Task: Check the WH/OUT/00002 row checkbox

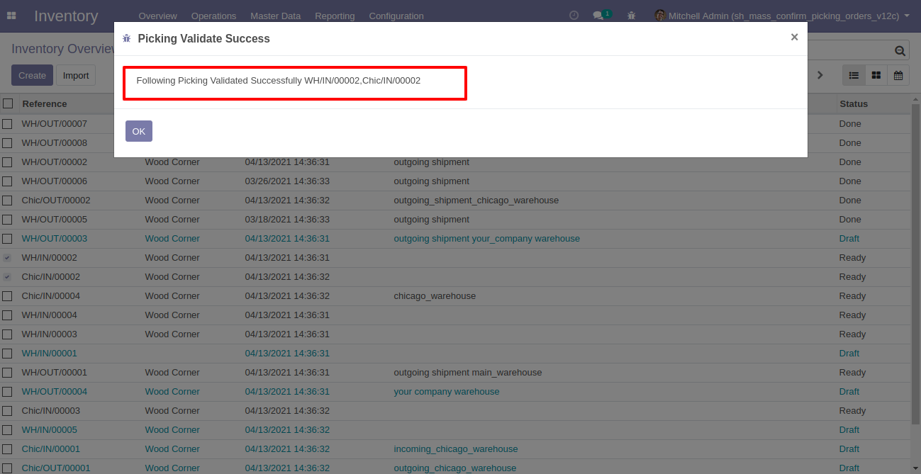Action: coord(7,162)
